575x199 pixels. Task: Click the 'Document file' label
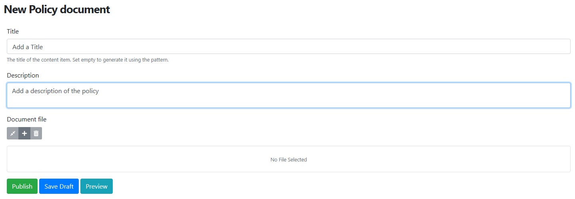[x=27, y=119]
